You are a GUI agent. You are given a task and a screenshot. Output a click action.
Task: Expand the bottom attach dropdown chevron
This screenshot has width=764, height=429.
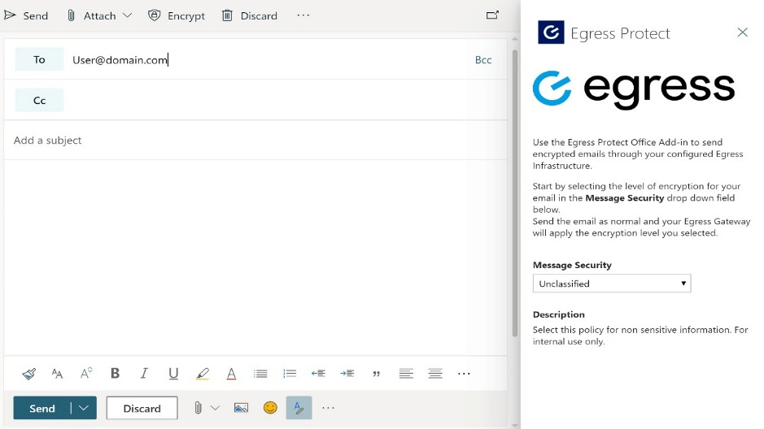pyautogui.click(x=215, y=408)
